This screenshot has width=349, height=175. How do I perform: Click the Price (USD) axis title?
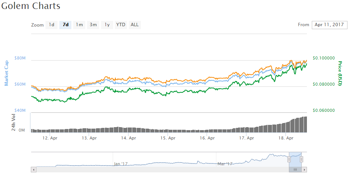point(340,73)
